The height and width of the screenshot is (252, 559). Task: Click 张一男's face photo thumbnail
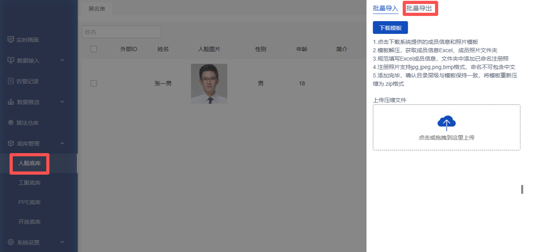[x=209, y=84]
